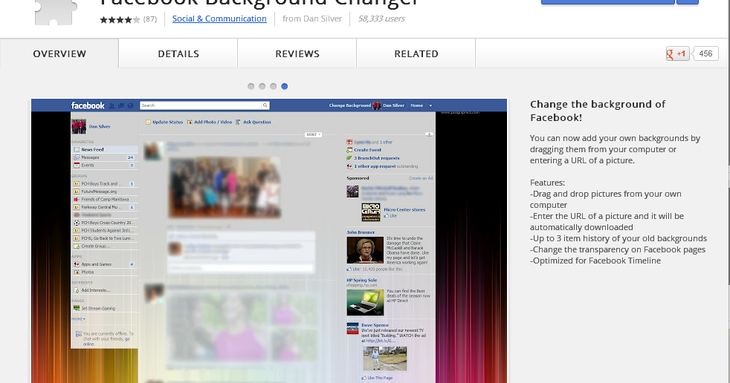Click the John Brunner ad photo
The image size is (730, 383).
[x=365, y=250]
